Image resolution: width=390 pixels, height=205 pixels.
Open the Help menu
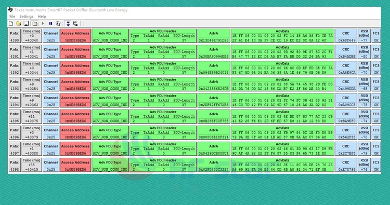[42, 17]
